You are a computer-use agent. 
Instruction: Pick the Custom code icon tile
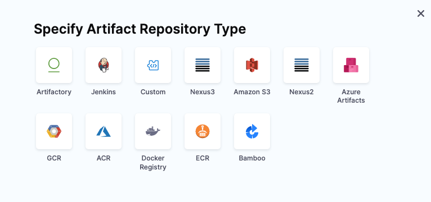153,65
